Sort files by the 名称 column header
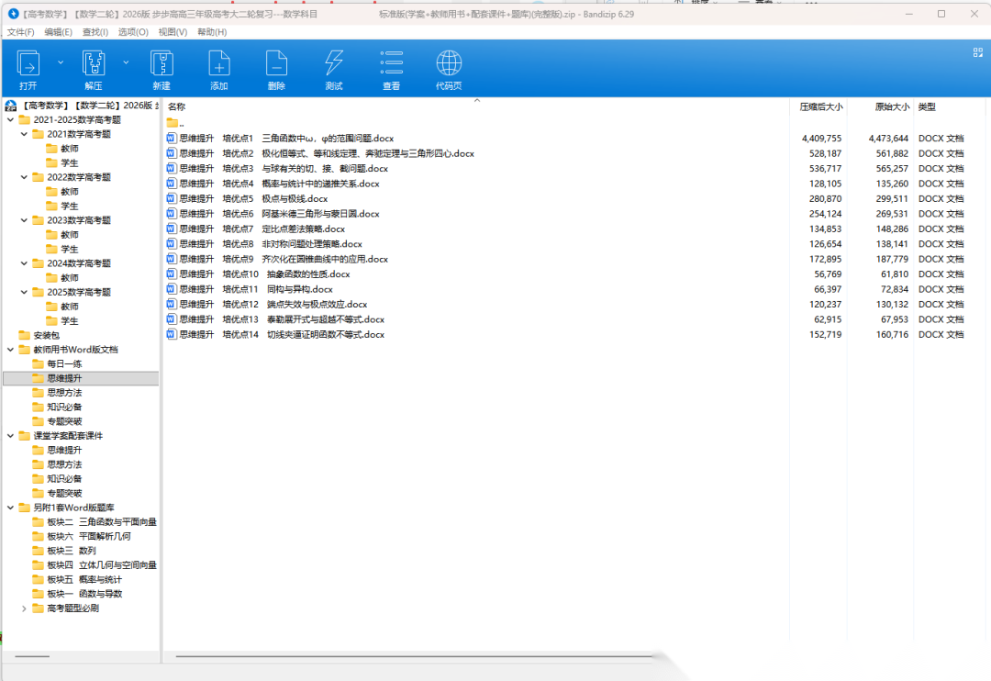Image resolution: width=991 pixels, height=681 pixels. 176,106
